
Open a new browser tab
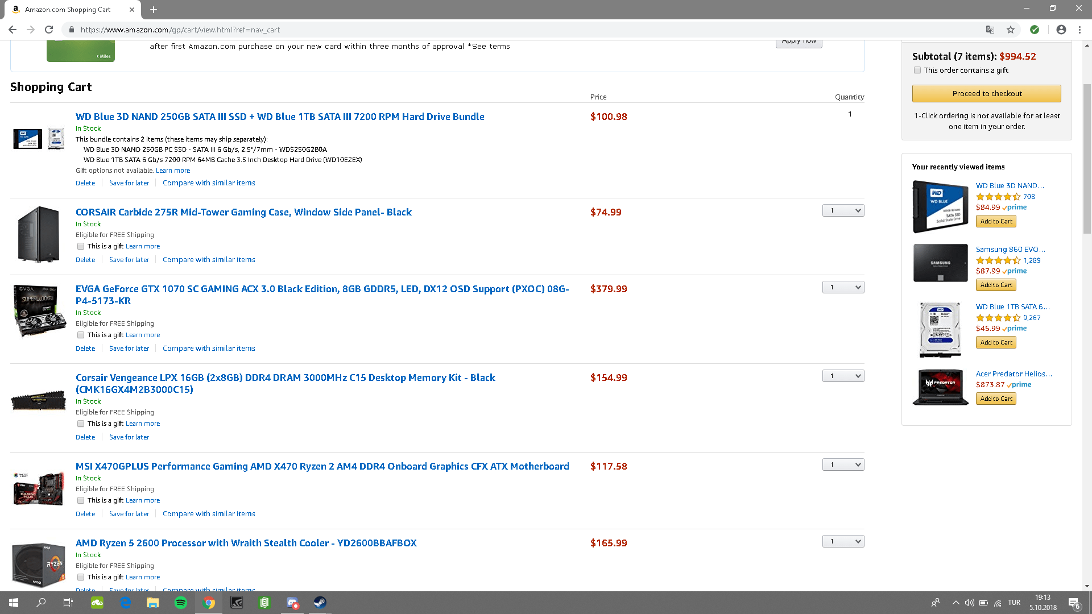click(154, 10)
